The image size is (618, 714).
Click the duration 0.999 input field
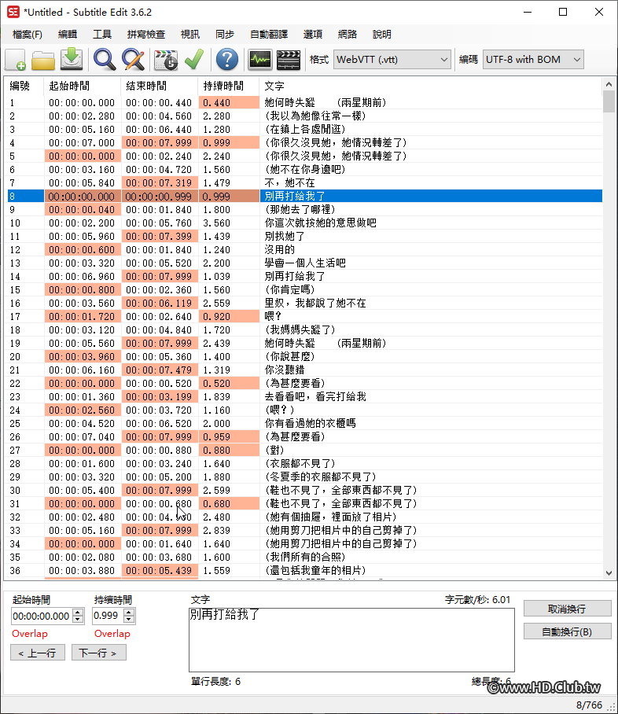(x=108, y=616)
